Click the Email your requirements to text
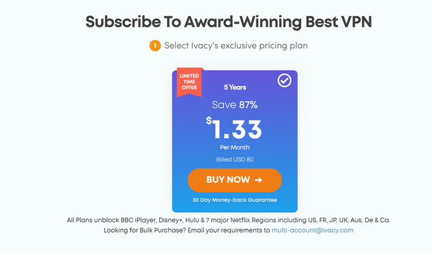The width and height of the screenshot is (432, 255). 228,230
